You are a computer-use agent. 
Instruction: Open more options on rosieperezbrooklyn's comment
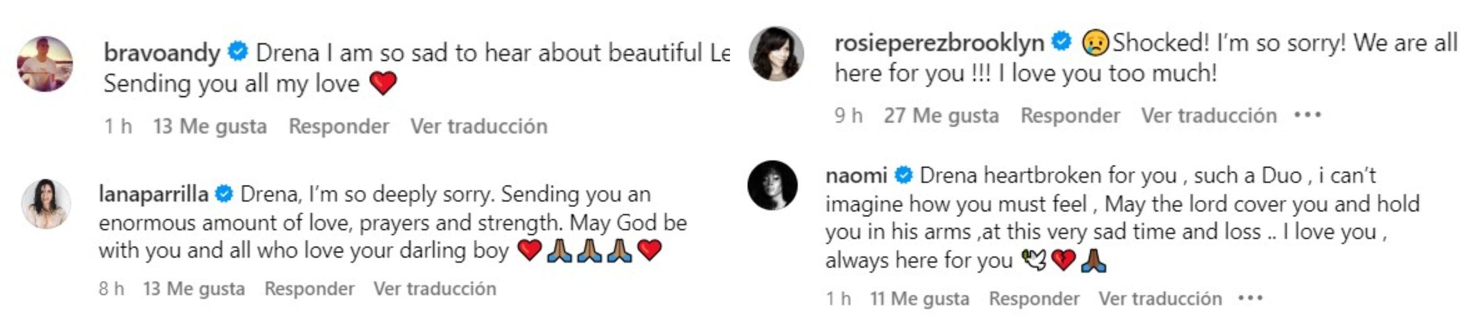pos(1307,116)
